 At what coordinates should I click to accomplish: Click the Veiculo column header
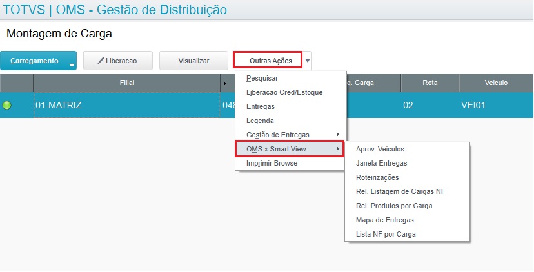pyautogui.click(x=496, y=83)
